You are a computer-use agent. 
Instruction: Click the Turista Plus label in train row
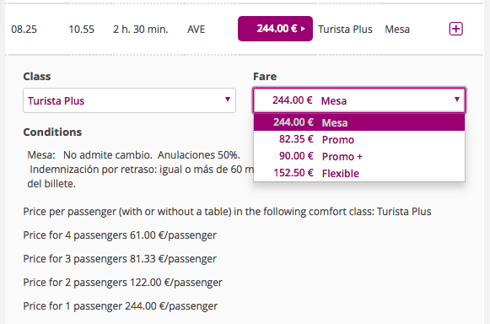(345, 30)
